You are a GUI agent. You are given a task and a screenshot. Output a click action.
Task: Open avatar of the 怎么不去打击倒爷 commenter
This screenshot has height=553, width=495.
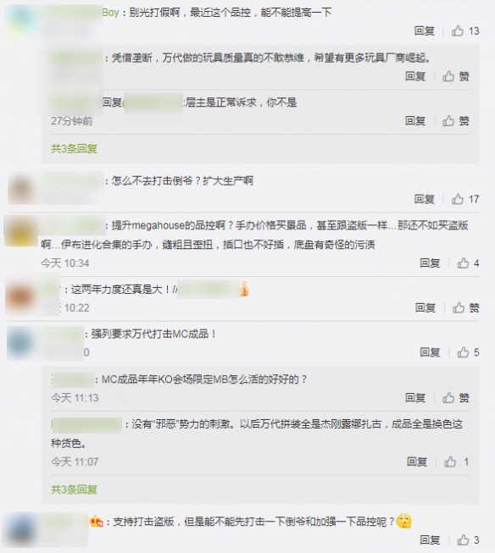[21, 188]
